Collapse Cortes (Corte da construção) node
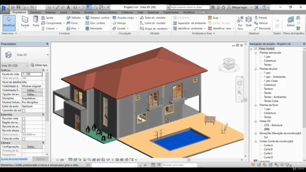This screenshot has width=306, height=172. click(x=256, y=141)
